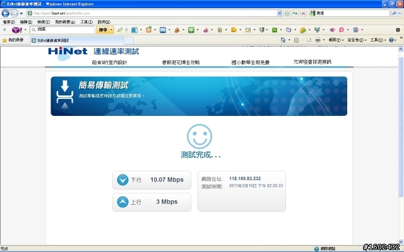The height and width of the screenshot is (252, 404).
Task: Go back using the browser Back arrow
Action: [x=6, y=13]
